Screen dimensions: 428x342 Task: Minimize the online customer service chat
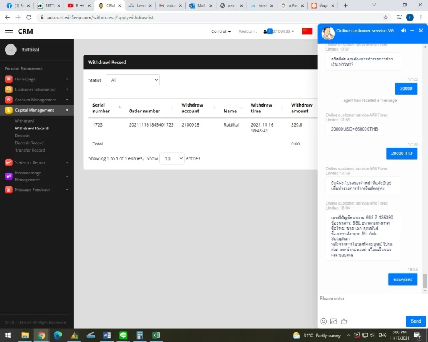pos(412,31)
